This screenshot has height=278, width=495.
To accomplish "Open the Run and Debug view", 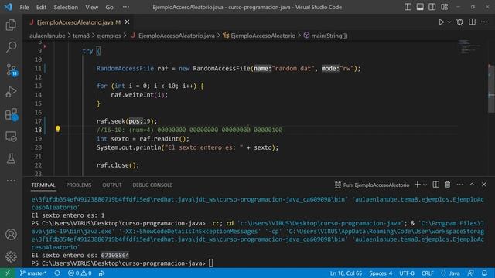I will [11, 92].
